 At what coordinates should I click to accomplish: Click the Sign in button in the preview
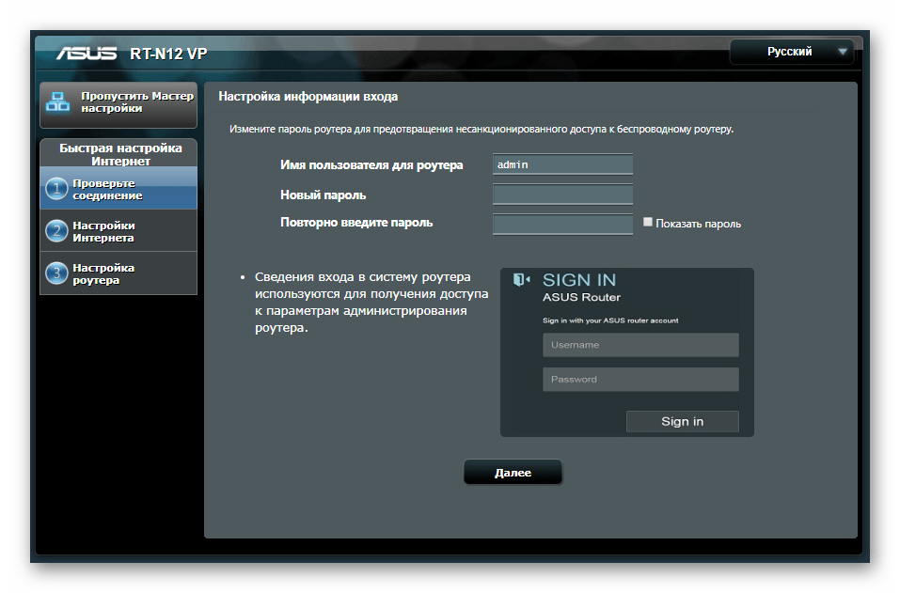click(682, 422)
